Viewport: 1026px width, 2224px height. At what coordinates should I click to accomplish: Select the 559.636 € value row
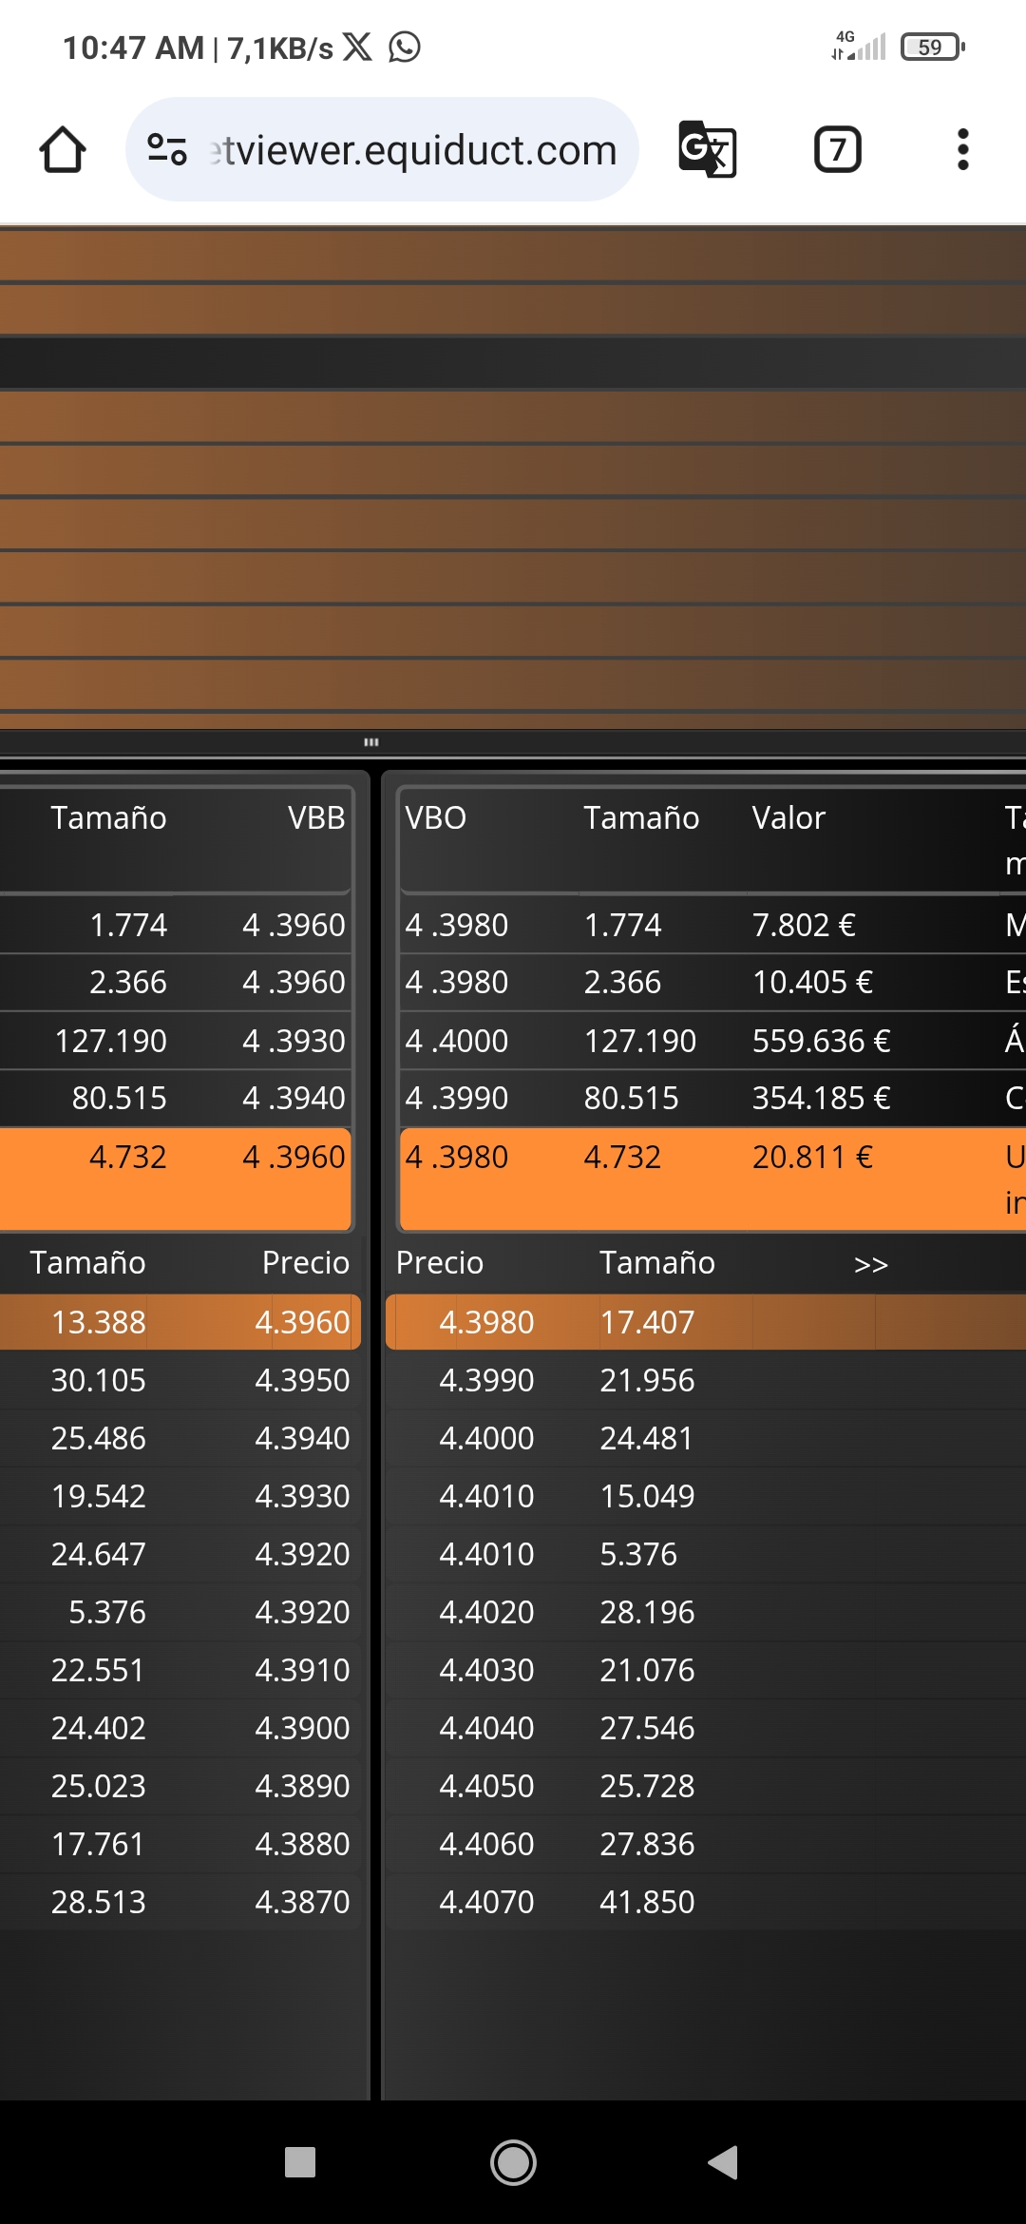[x=712, y=1041]
